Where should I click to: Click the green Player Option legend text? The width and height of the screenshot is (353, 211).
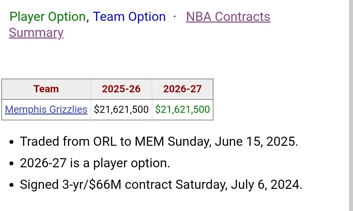pyautogui.click(x=48, y=17)
